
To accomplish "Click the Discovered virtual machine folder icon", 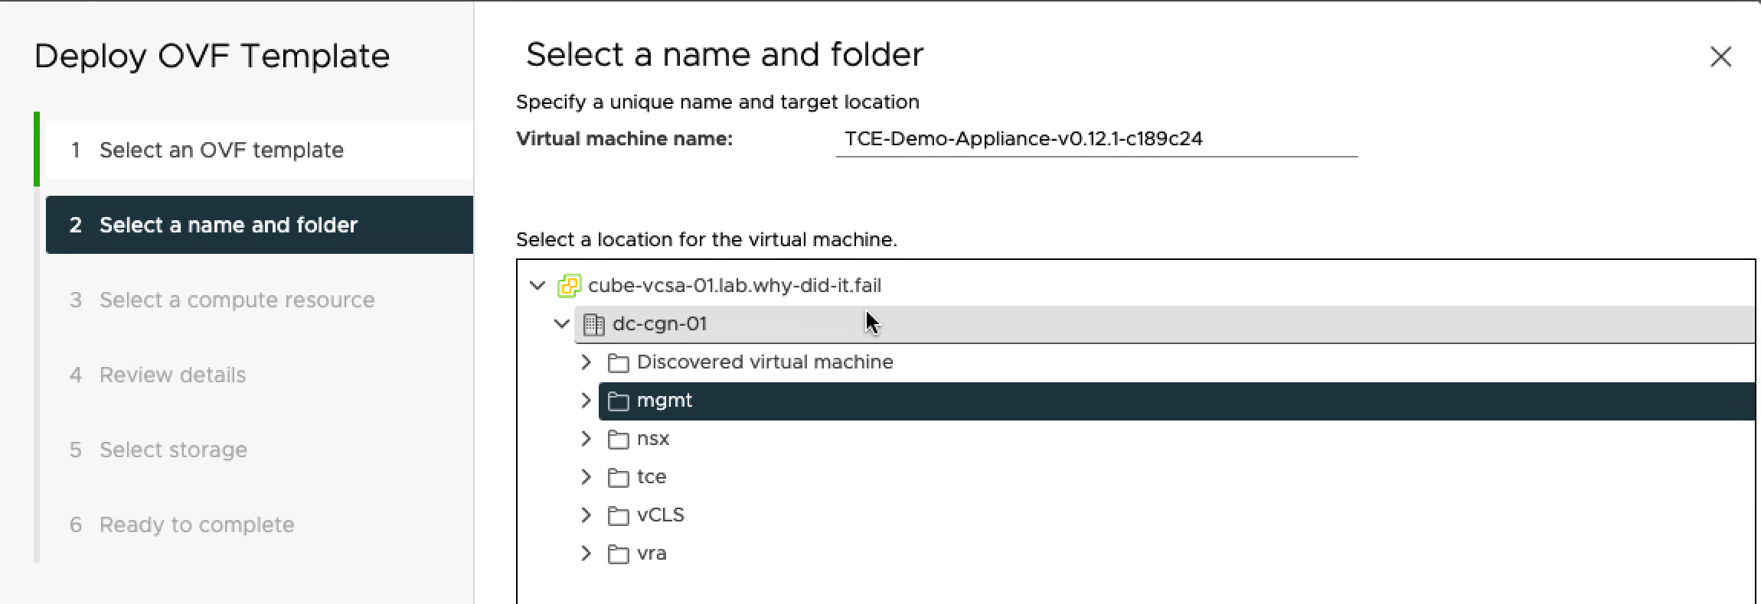I will pos(618,362).
